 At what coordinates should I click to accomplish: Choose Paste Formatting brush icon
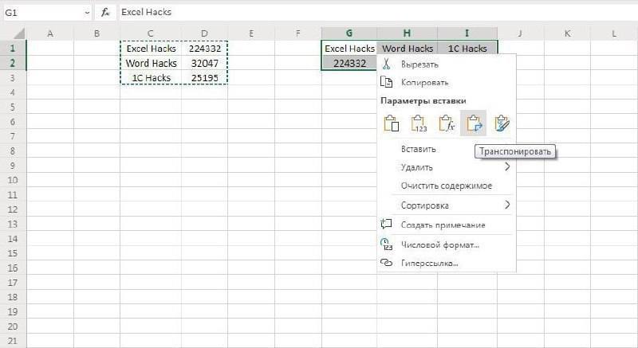[x=502, y=123]
